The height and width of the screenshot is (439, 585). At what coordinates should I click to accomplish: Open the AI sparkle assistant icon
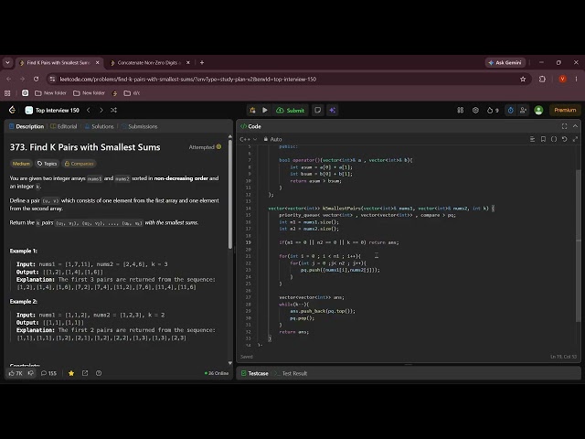pos(333,110)
